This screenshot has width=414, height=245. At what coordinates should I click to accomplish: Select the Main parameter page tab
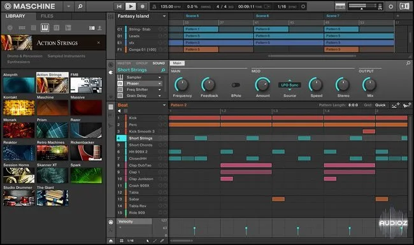[177, 63]
